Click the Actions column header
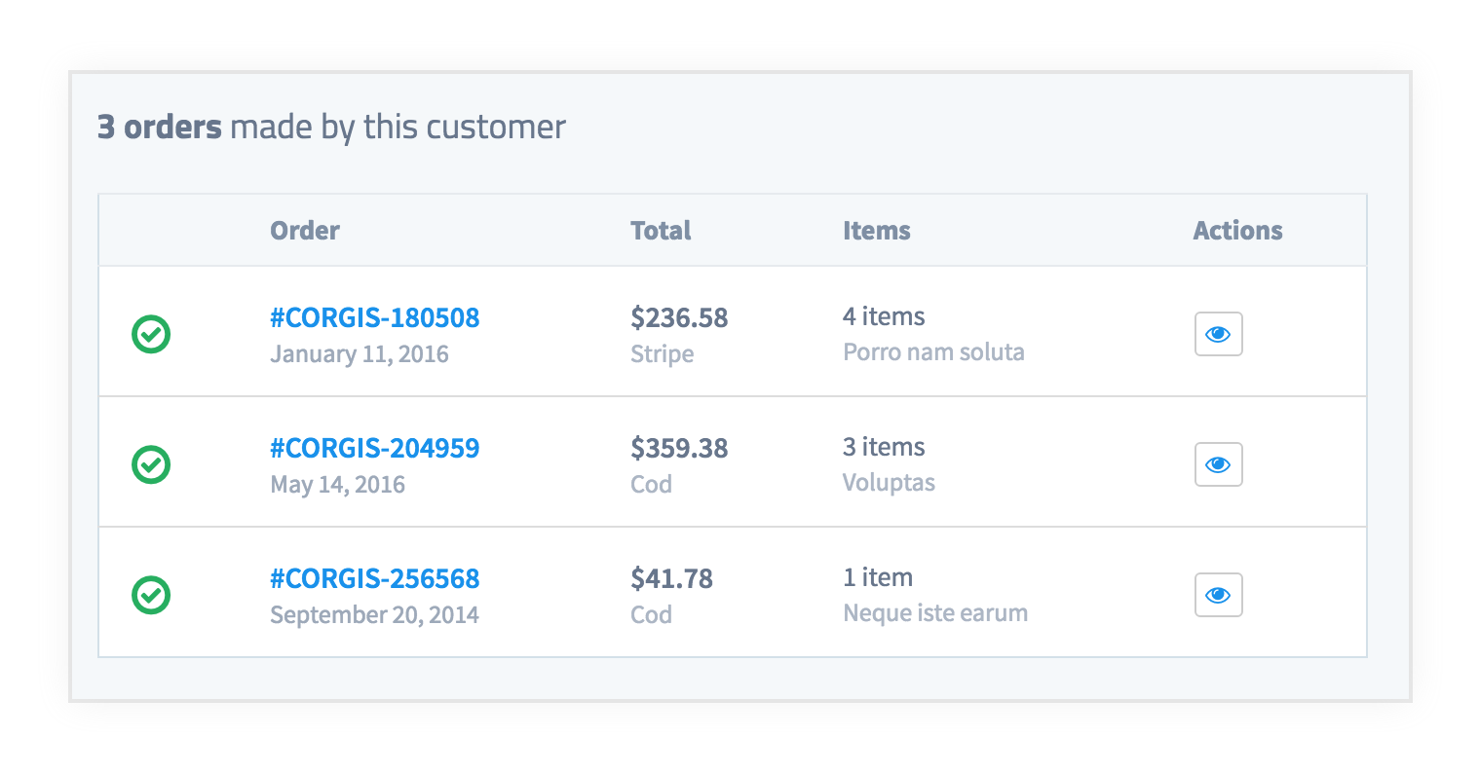 (x=1237, y=231)
